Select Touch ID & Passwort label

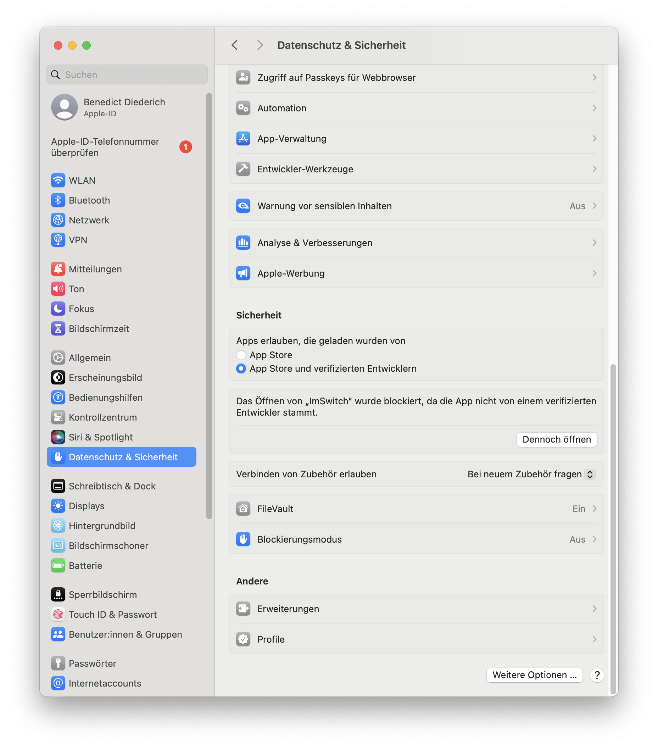pos(113,615)
